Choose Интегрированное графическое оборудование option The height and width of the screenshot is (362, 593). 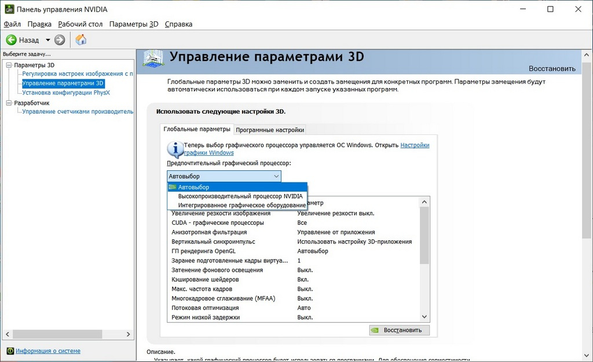[237, 205]
